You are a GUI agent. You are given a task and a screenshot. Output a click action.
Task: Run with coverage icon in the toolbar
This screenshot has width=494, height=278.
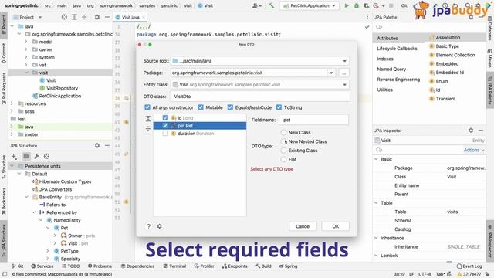(x=366, y=5)
